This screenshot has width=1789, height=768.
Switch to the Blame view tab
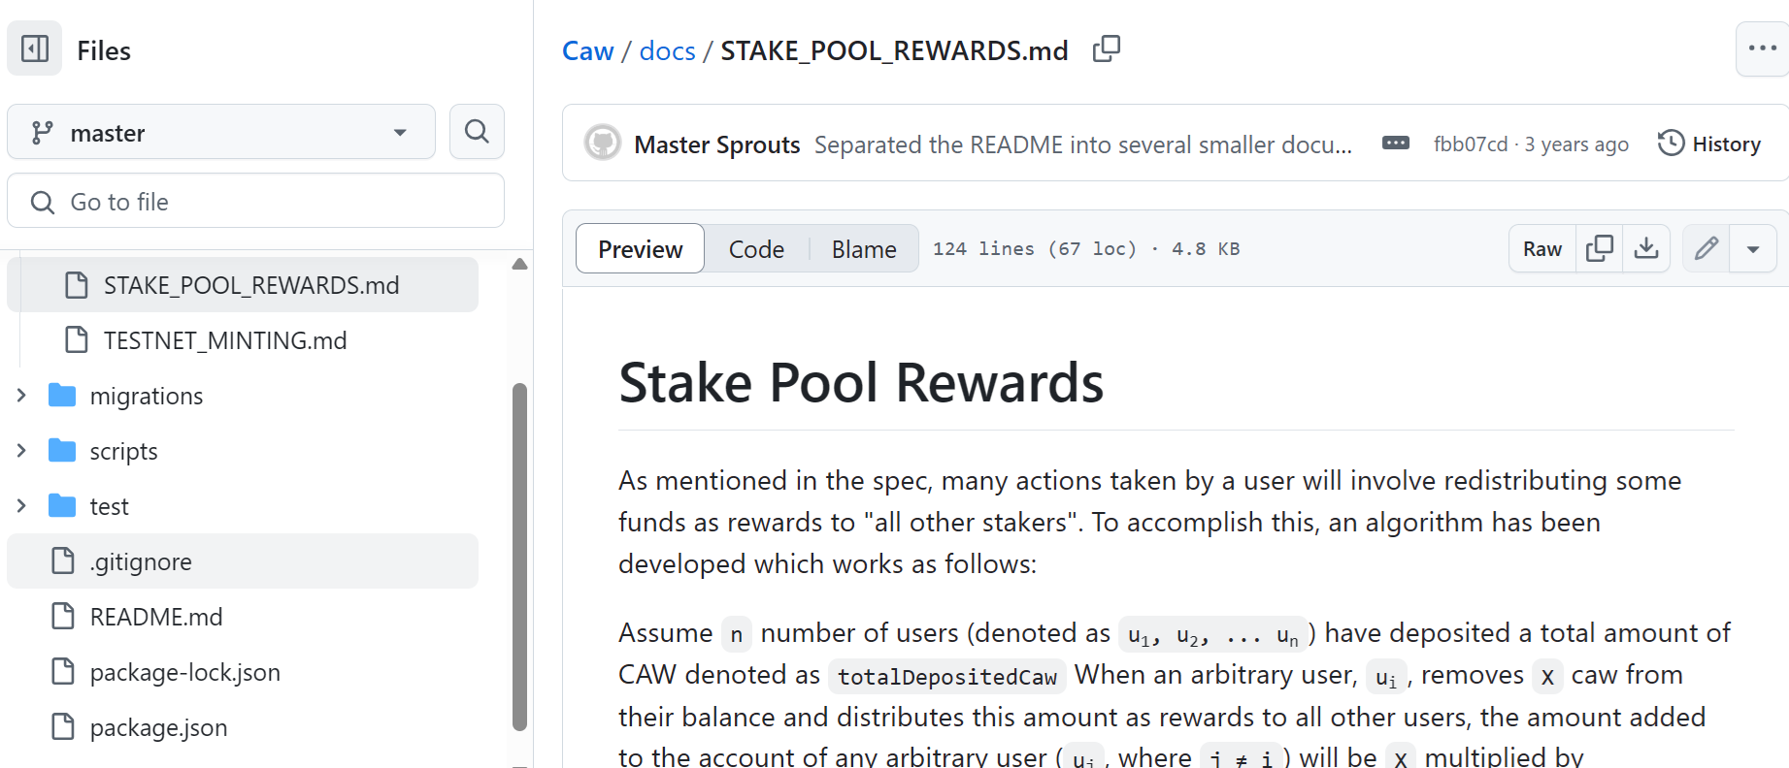click(863, 249)
